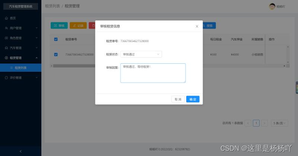
Task: Click the 小杨销售 cell
Action: click(x=257, y=54)
